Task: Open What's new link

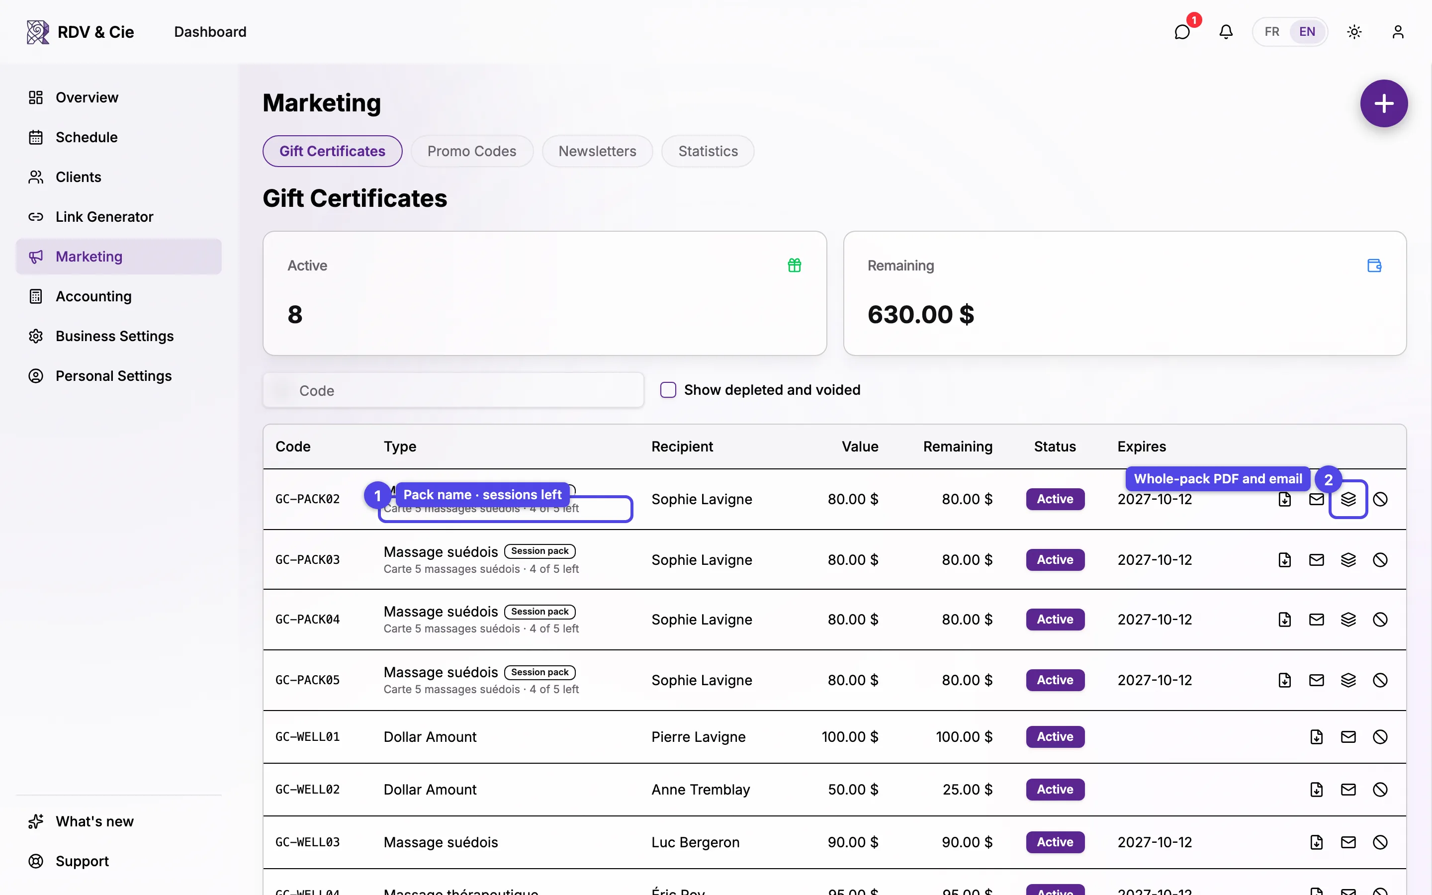Action: [118, 821]
